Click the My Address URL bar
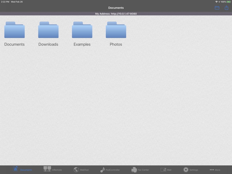Screen dimensions: 232x174 [x=116, y=14]
